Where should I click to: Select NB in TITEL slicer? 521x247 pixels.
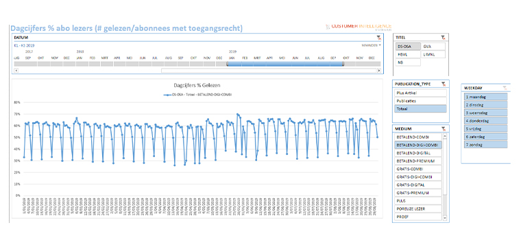click(x=408, y=62)
